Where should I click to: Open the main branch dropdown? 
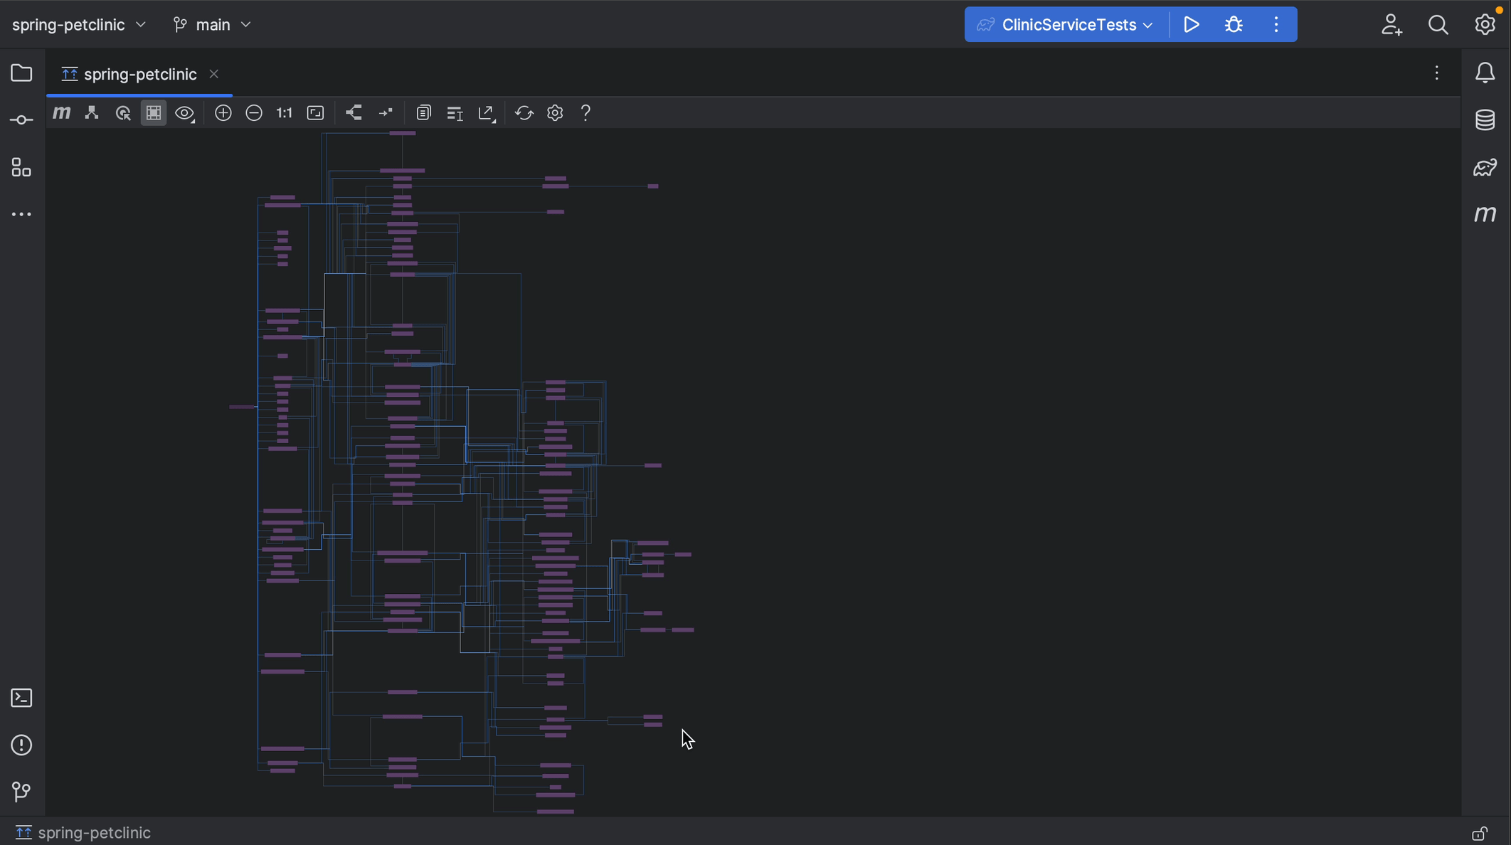[212, 24]
